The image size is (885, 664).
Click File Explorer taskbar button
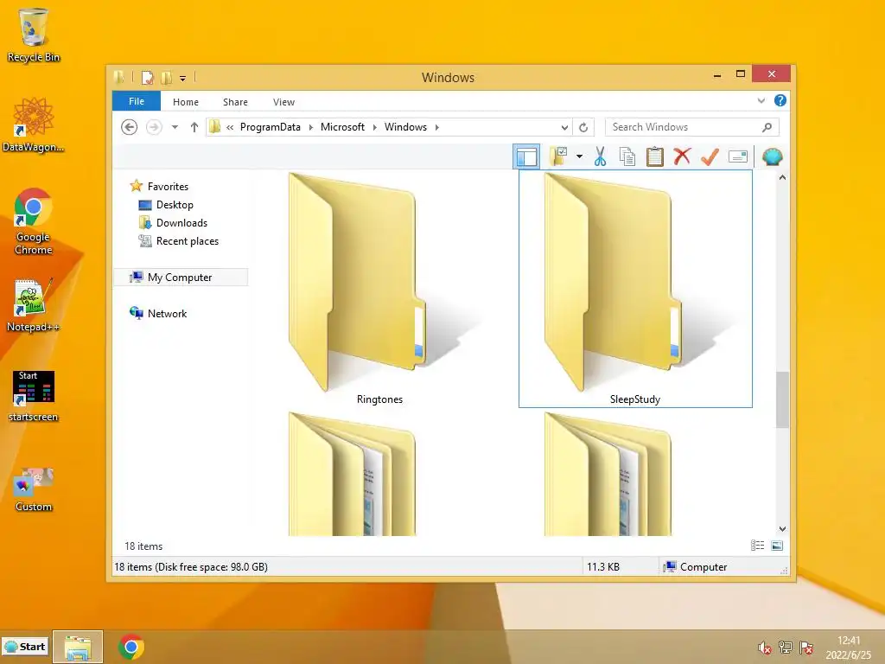78,647
